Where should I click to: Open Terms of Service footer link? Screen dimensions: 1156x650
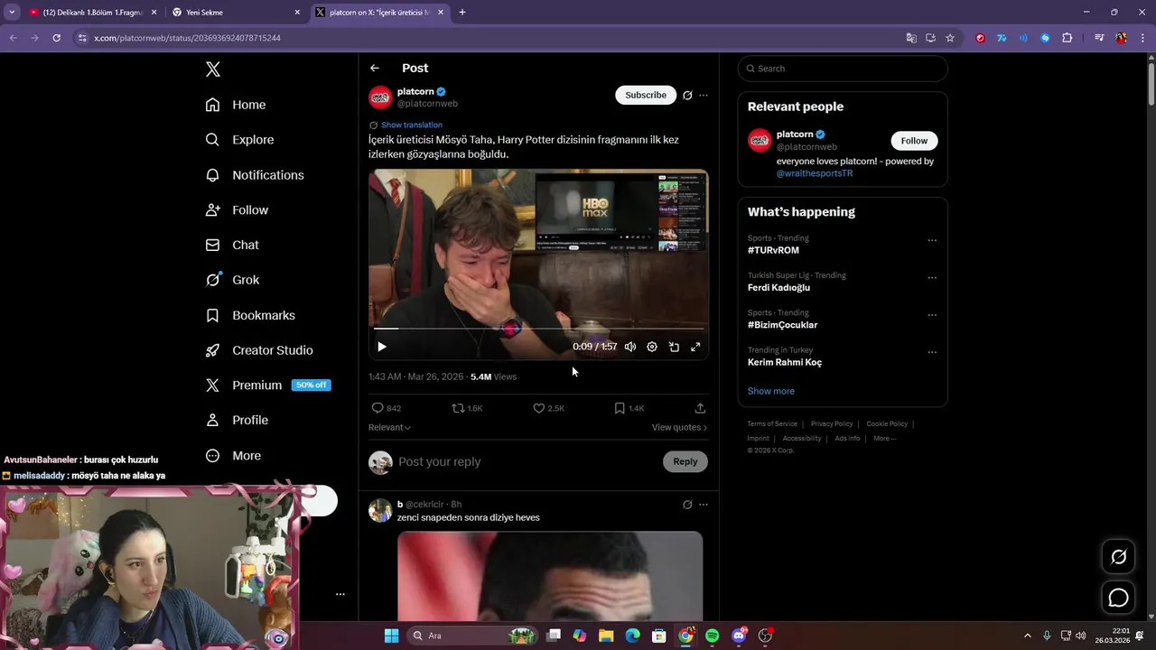click(x=772, y=423)
